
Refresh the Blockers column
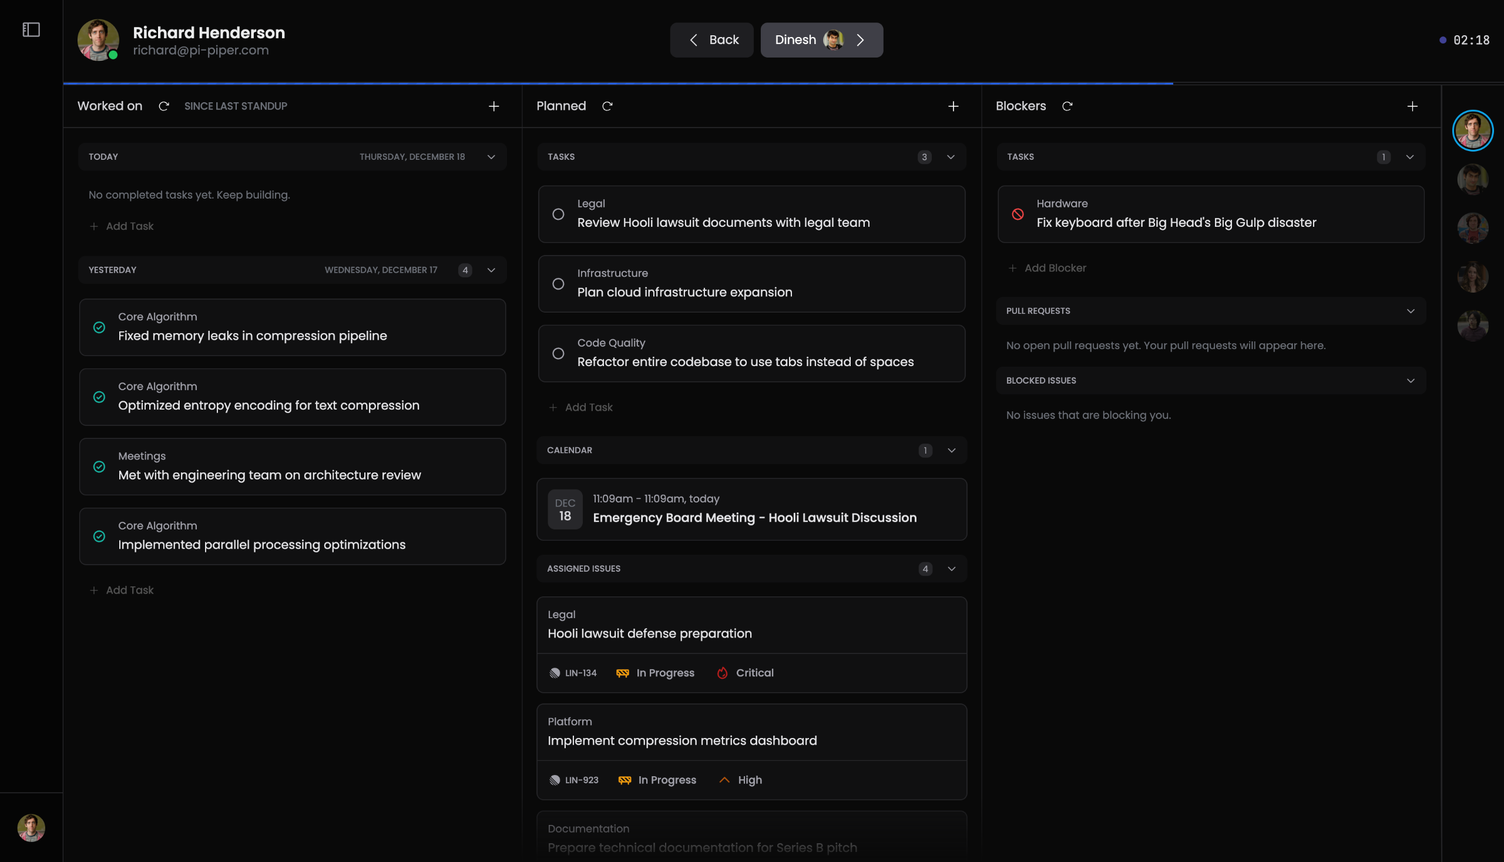[x=1067, y=106]
